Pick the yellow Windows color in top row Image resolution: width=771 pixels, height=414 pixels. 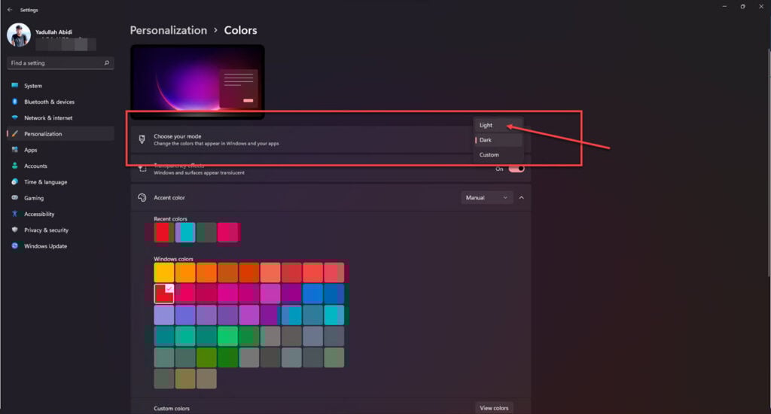pos(163,272)
